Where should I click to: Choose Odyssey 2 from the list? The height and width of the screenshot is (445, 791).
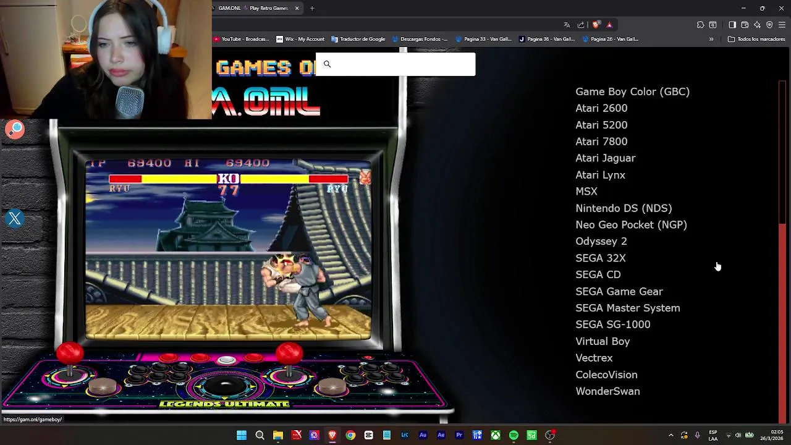tap(601, 241)
